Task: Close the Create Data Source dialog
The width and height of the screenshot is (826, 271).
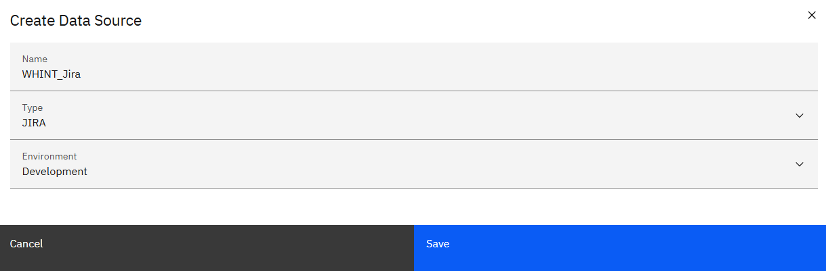Action: tap(812, 15)
